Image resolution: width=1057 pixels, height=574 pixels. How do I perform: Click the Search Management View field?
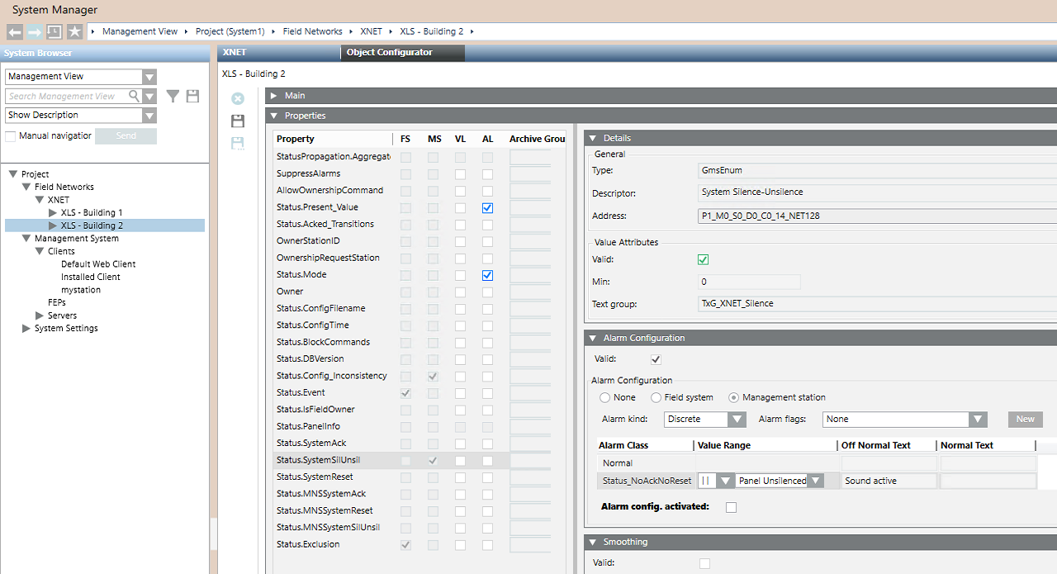(73, 97)
